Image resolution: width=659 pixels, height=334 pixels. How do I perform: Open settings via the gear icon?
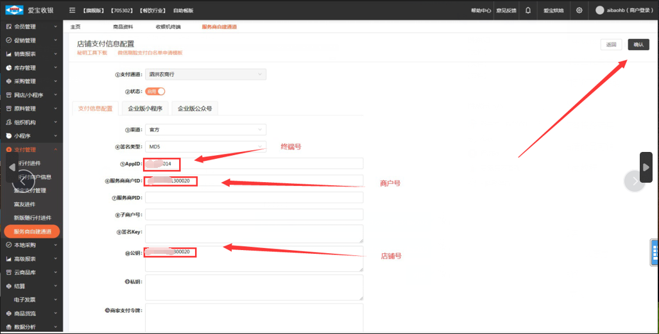coord(579,10)
